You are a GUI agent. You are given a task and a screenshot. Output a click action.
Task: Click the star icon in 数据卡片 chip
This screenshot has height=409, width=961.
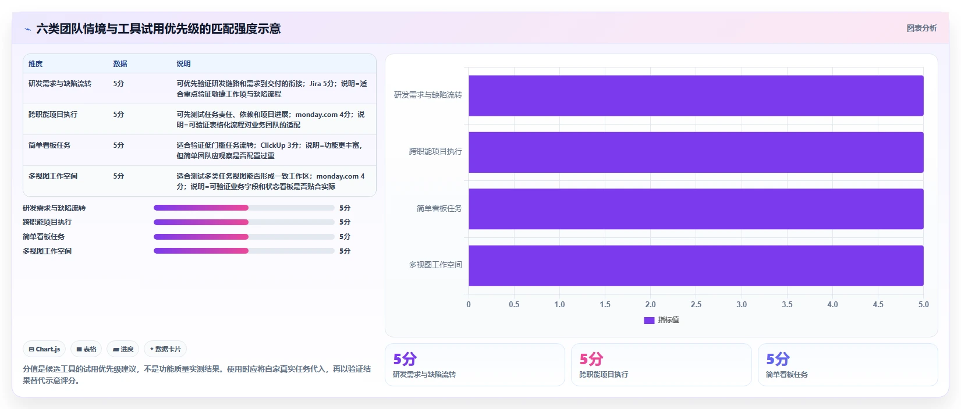click(x=152, y=349)
